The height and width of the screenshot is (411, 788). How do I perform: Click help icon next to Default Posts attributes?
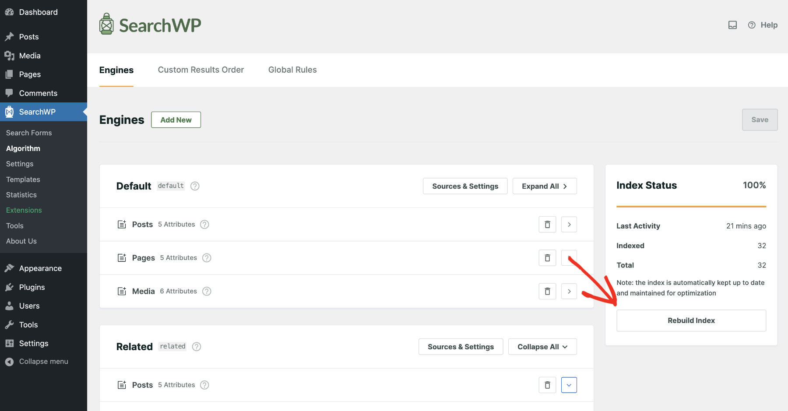coord(204,225)
